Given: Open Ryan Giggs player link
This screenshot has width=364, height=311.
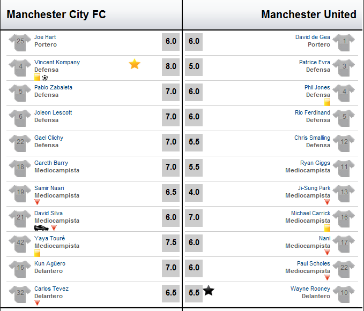Looking at the screenshot, I should pos(315,163).
